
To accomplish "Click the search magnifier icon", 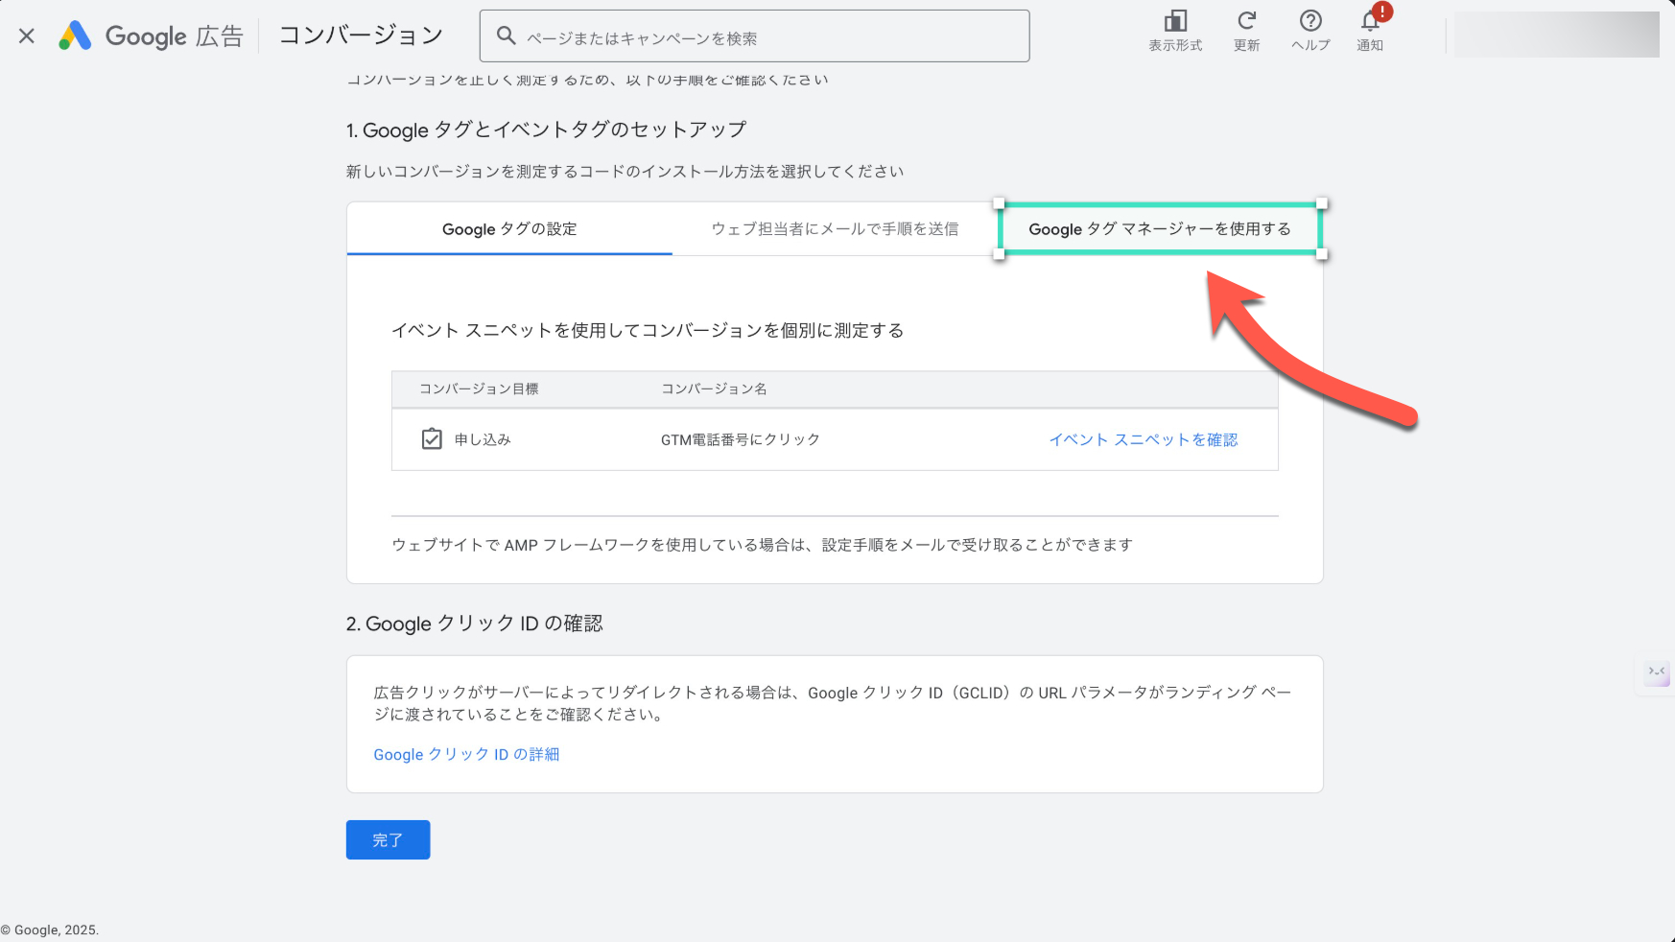I will [x=506, y=36].
